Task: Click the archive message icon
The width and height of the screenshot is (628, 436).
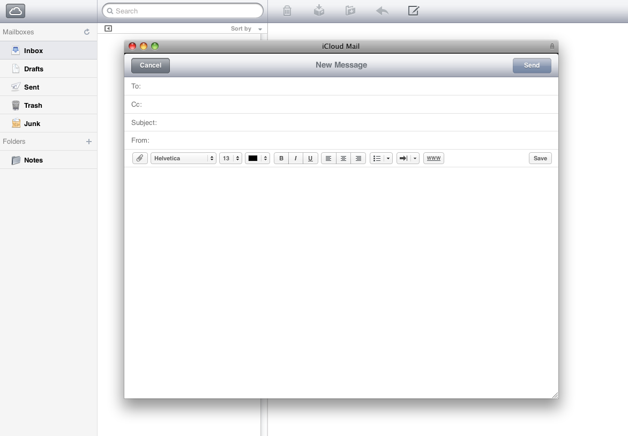Action: coord(319,11)
